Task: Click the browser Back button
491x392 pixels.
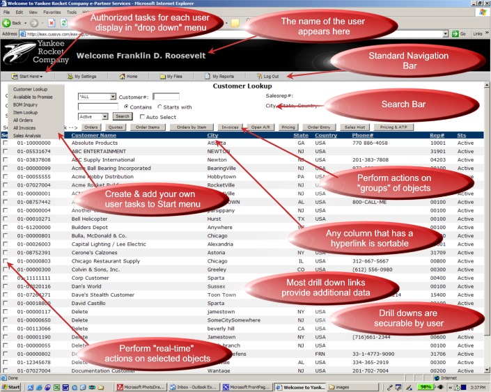Action: pyautogui.click(x=13, y=22)
